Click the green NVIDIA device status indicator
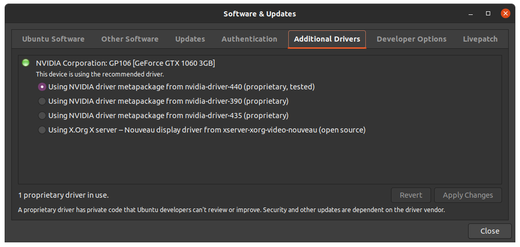This screenshot has height=247, width=520. pos(26,63)
